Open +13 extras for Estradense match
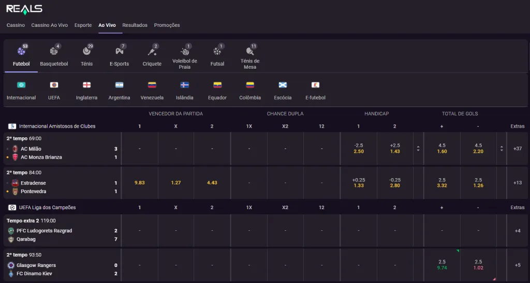Viewport: 530px width, 283px height. point(517,183)
